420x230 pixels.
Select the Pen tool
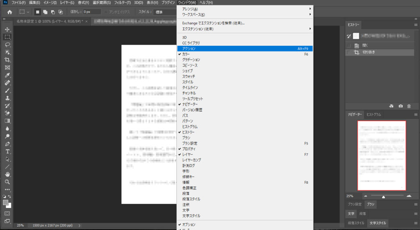(7, 144)
